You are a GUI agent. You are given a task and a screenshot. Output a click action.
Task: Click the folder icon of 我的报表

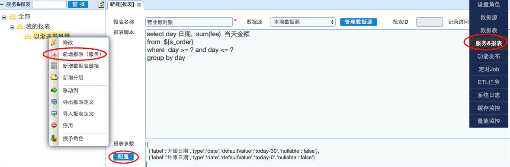[x=20, y=26]
